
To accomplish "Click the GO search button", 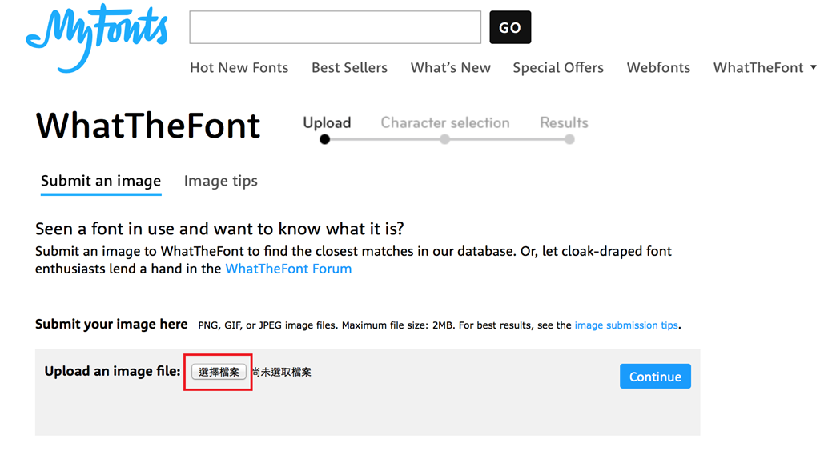I will coord(510,27).
